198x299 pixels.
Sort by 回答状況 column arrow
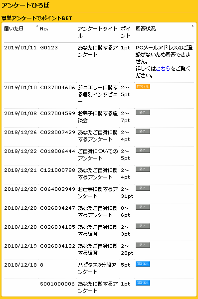193,26
